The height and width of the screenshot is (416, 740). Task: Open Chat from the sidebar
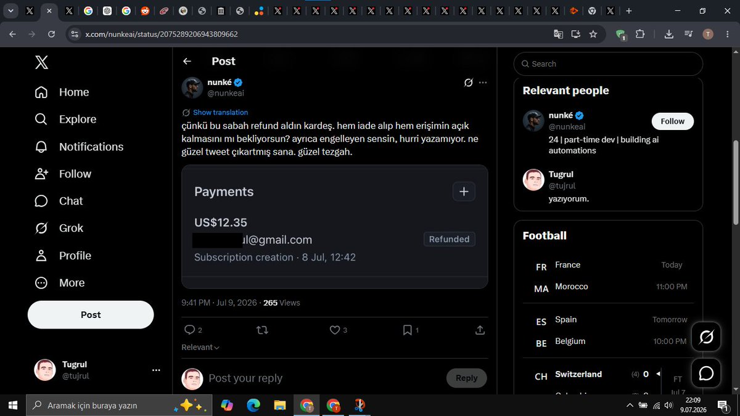pos(59,201)
